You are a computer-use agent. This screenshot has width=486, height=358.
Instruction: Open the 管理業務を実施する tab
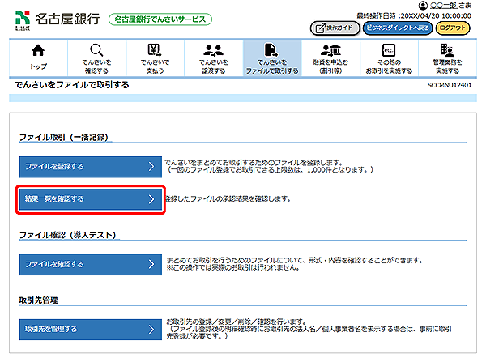tap(446, 58)
